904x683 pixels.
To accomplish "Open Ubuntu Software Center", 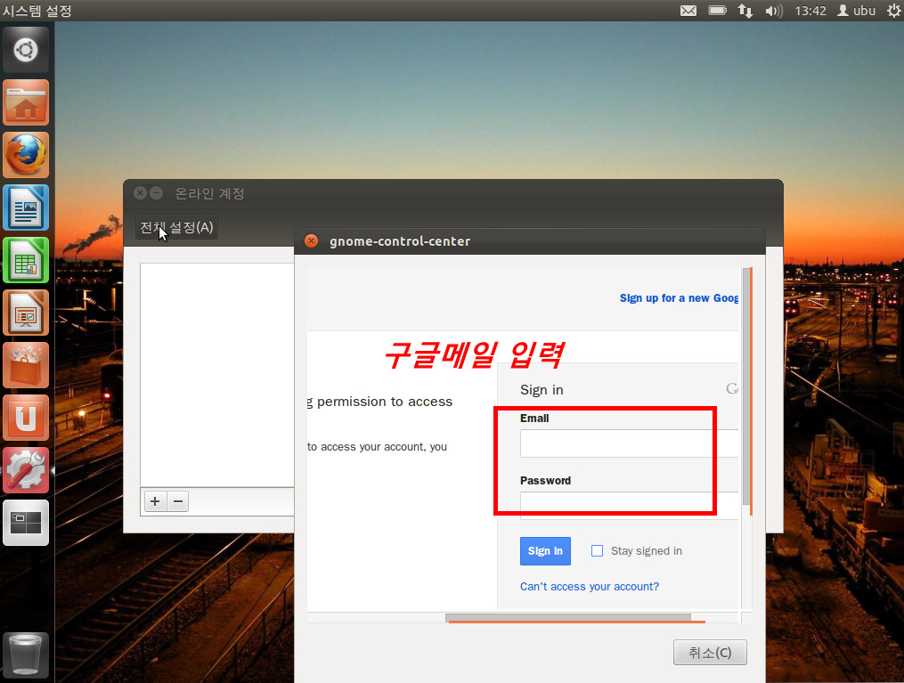I will click(x=26, y=366).
